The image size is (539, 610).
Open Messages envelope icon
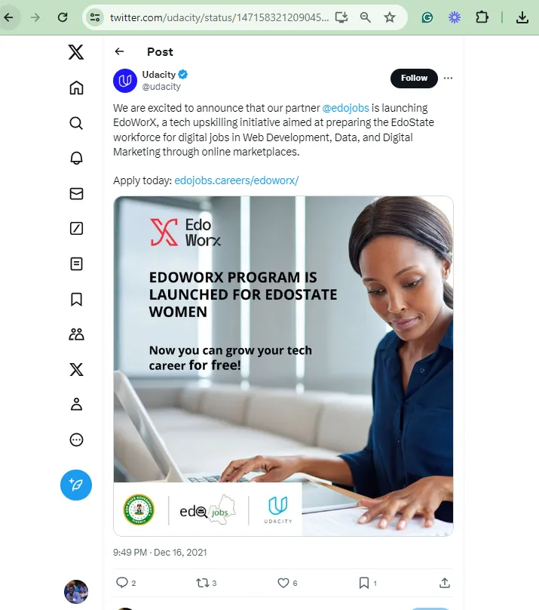[76, 193]
